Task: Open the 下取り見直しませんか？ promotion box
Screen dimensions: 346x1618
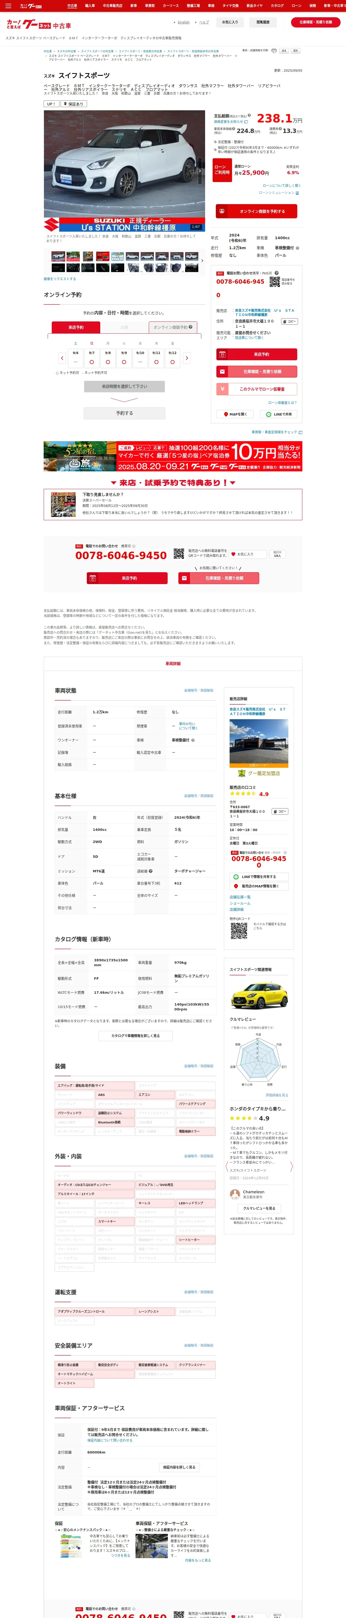Action: pyautogui.click(x=173, y=504)
